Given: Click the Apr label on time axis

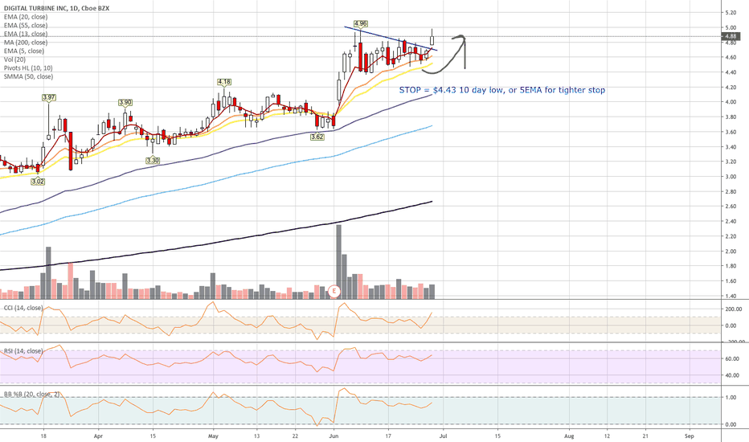Looking at the screenshot, I should point(98,436).
